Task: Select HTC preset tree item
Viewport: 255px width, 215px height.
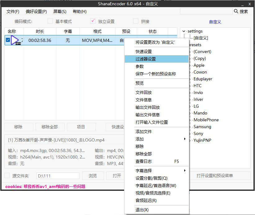Action: pos(197,86)
